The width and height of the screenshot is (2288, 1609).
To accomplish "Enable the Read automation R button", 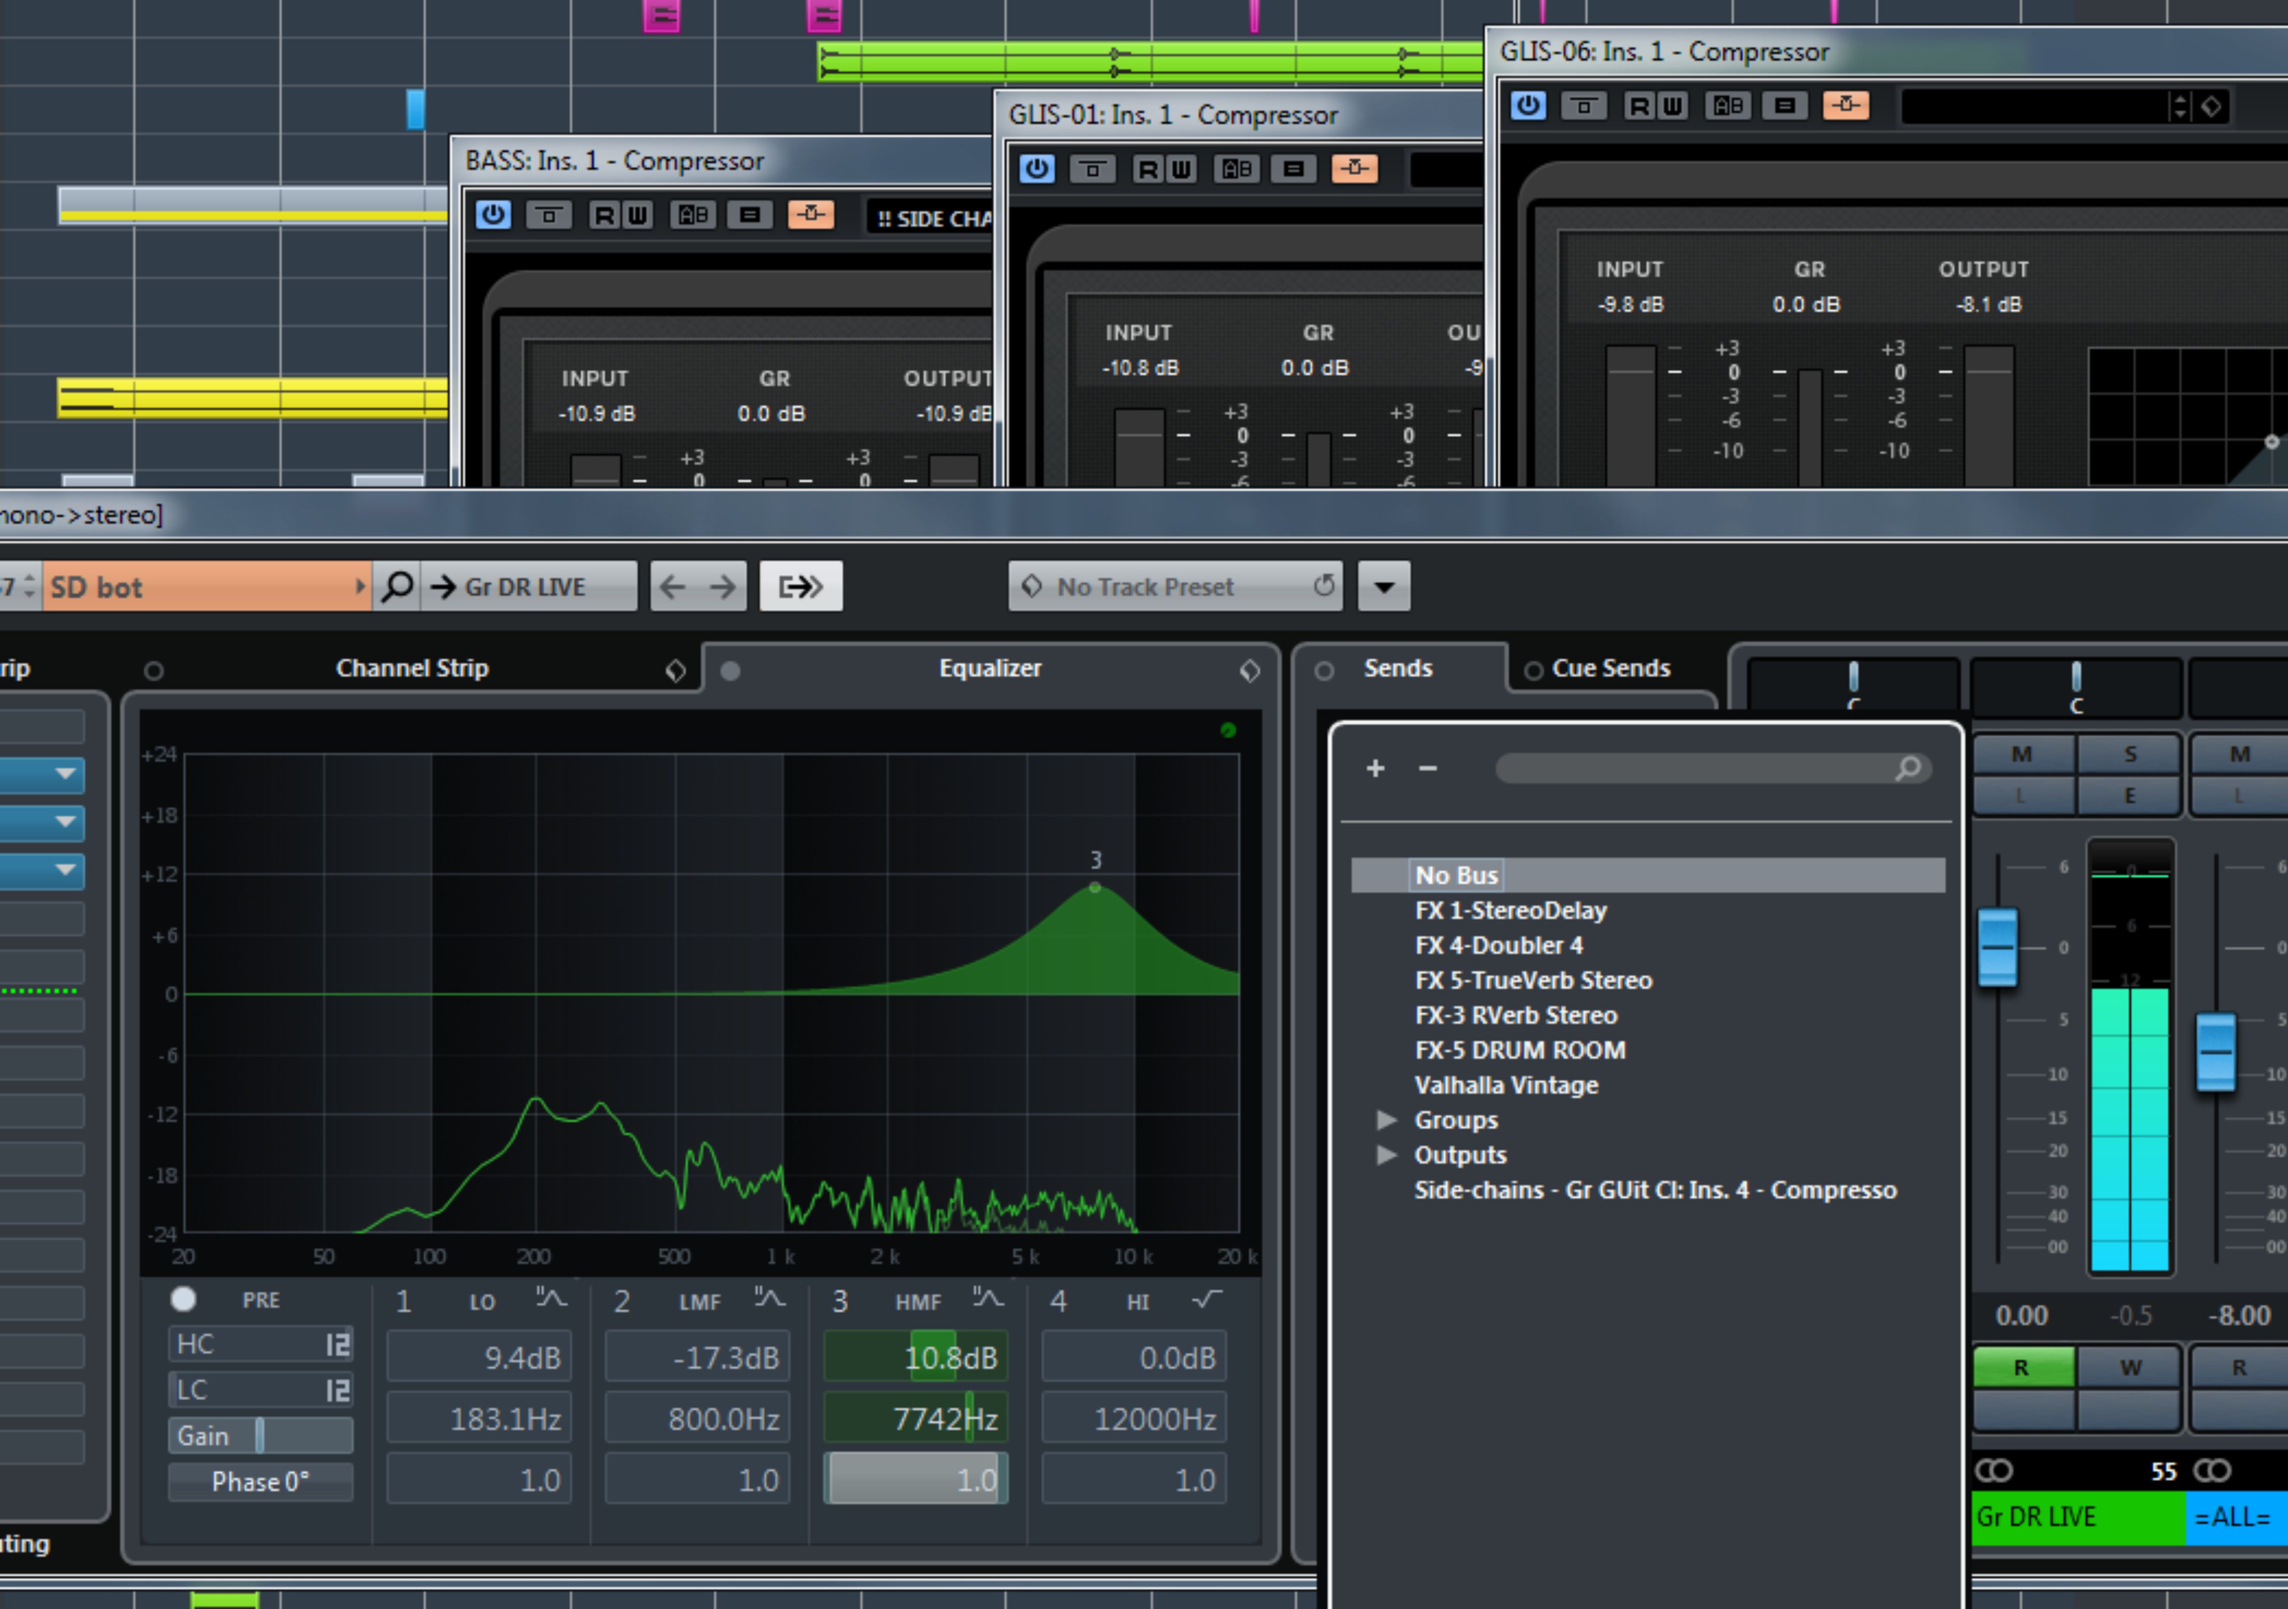I will point(2022,1367).
